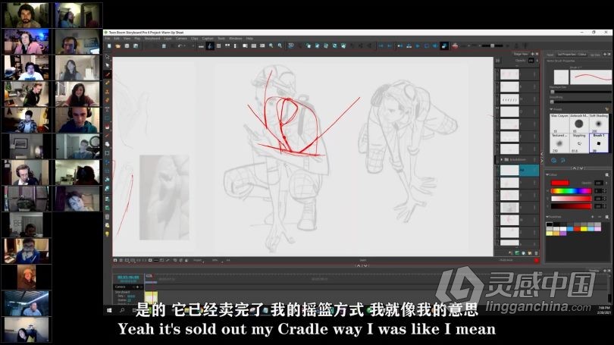The height and width of the screenshot is (345, 614).
Task: Select the Brush 1 preset
Action: click(598, 143)
